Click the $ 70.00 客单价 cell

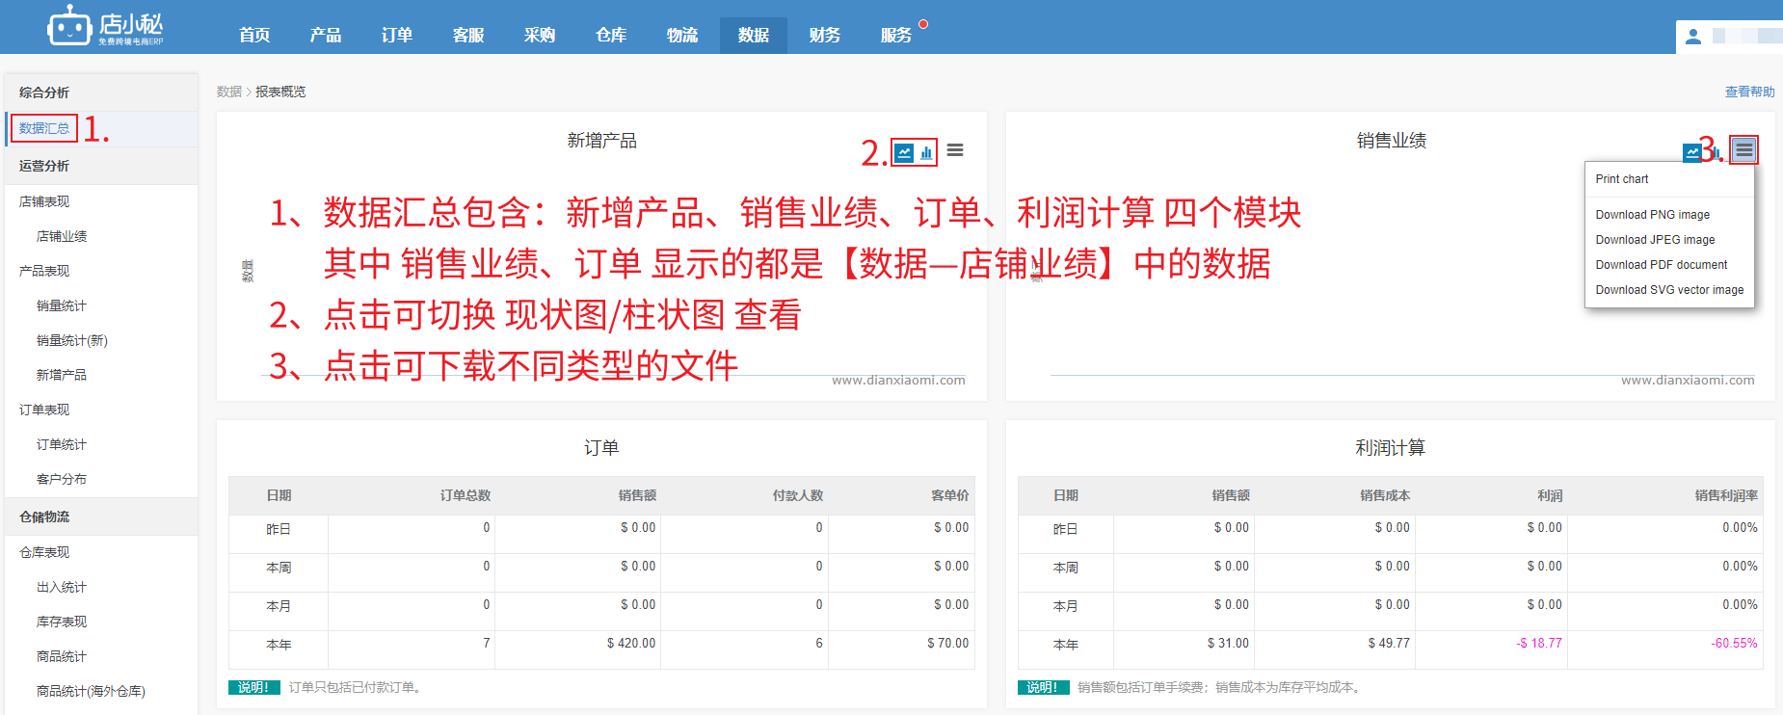click(x=948, y=643)
